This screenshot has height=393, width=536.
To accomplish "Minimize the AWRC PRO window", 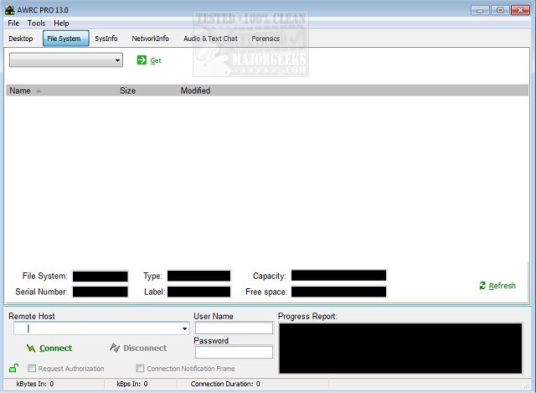I will 480,10.
